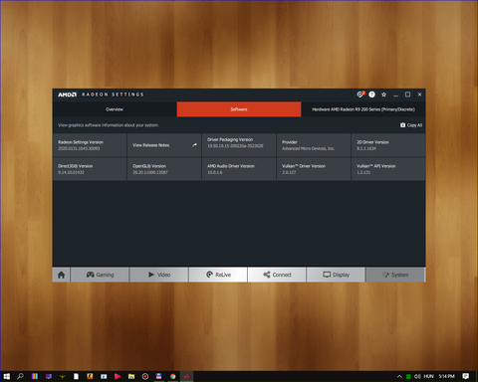
Task: Click the AMD Radeon Settings logo
Action: 101,95
